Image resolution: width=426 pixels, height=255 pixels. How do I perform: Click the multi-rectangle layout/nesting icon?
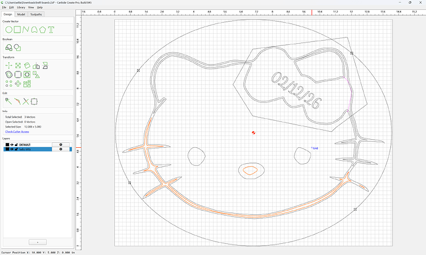27,84
